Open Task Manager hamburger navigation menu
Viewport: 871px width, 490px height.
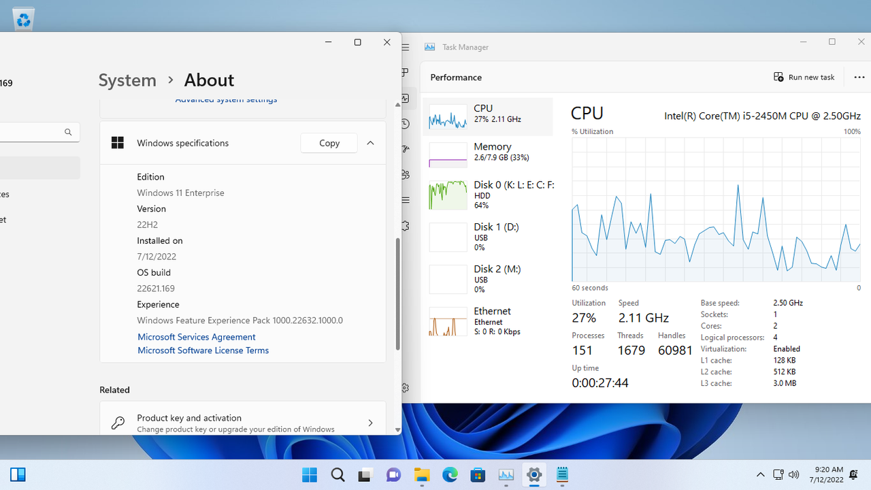coord(406,47)
